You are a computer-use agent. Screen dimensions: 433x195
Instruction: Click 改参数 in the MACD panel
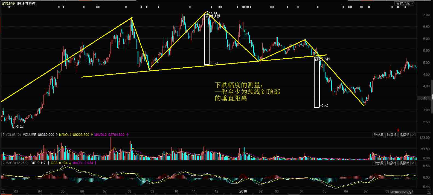coord(379,163)
